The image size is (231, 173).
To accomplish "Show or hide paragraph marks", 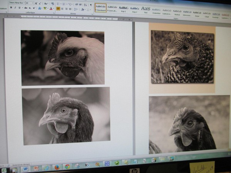I will tap(91, 5).
